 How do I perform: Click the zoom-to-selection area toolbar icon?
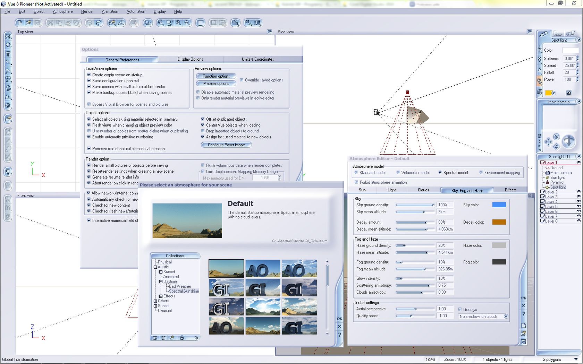click(169, 23)
